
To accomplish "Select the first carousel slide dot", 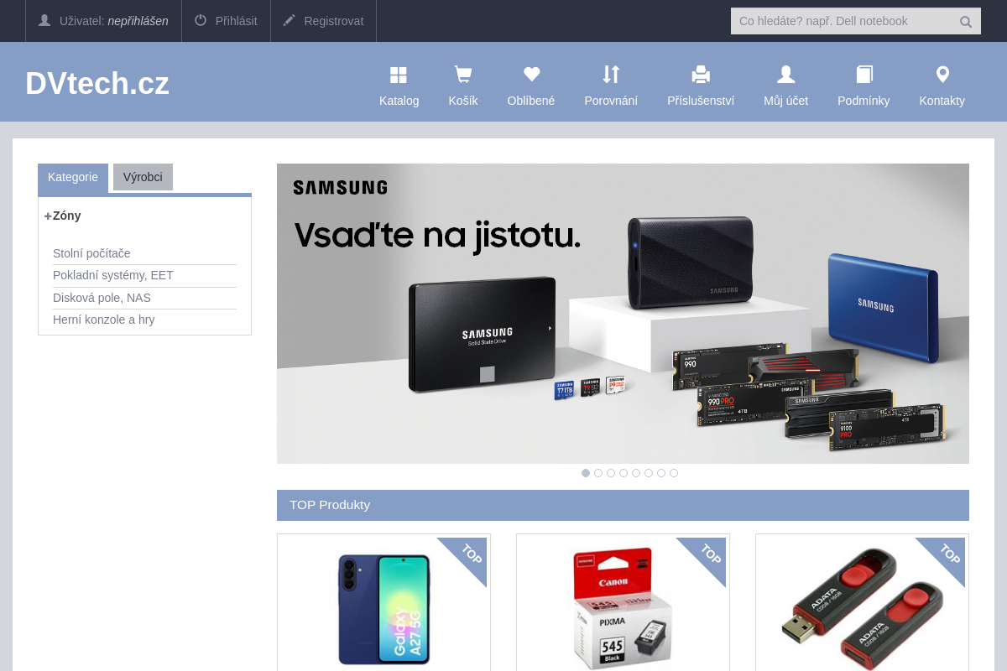I will click(586, 473).
